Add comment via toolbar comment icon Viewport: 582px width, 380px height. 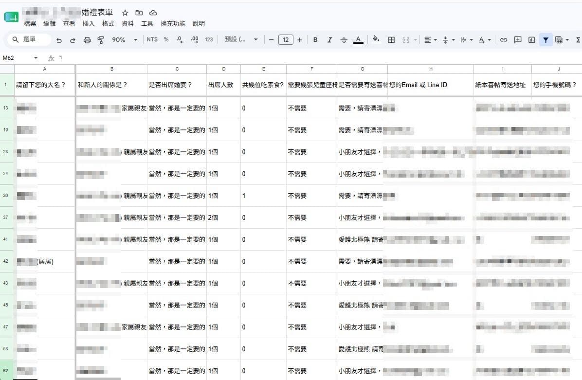(518, 40)
